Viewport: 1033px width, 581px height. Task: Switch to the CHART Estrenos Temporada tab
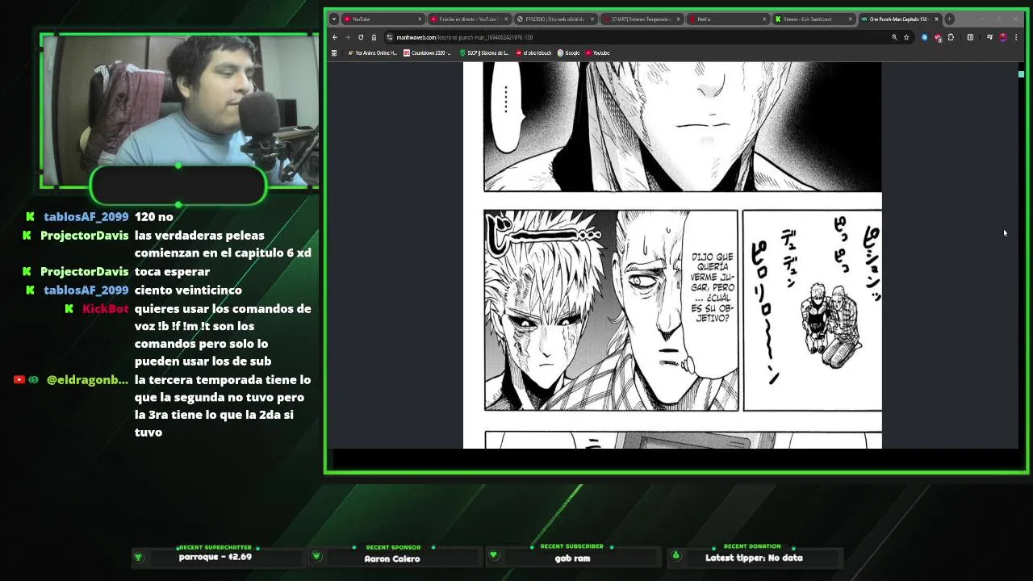click(642, 19)
